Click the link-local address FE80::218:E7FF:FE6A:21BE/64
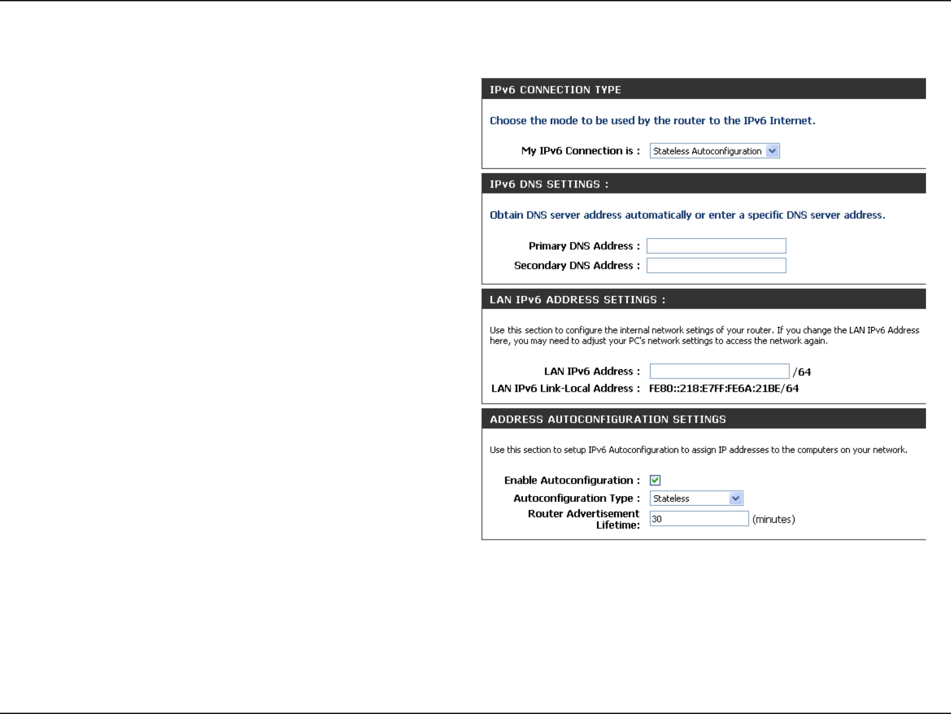Image resolution: width=951 pixels, height=714 pixels. (724, 388)
